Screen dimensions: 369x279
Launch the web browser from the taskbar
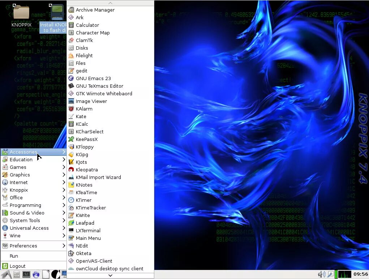(36, 275)
